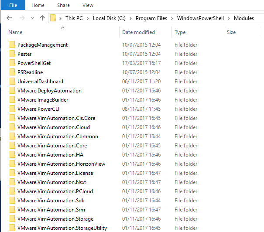Click the date 06/11/2017 11:20
Image resolution: width=264 pixels, height=232 pixels.
(141, 82)
